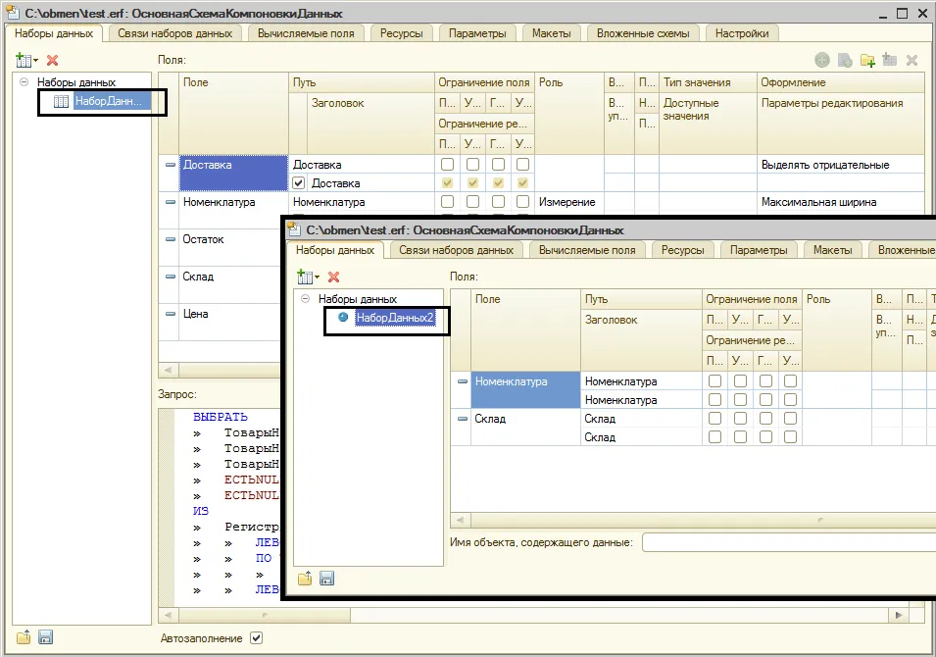This screenshot has width=936, height=657.
Task: Click red delete X in front window
Action: 333,278
